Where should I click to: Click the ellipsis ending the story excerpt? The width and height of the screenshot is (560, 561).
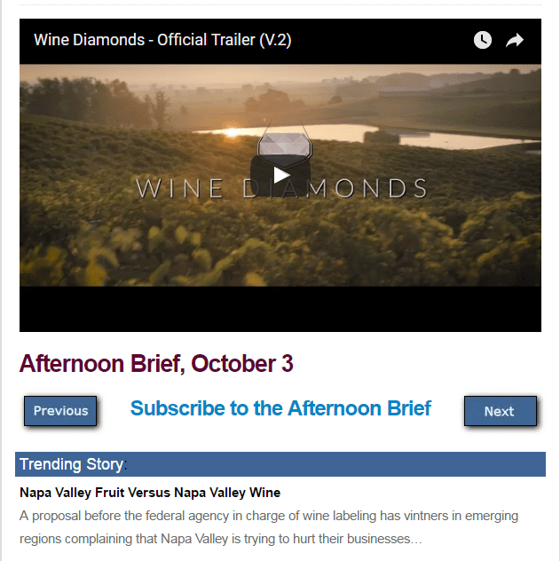pos(416,540)
